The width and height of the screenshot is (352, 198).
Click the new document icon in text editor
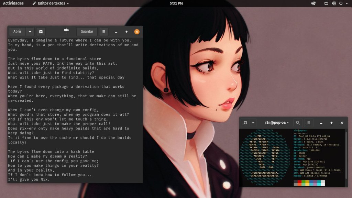41,32
